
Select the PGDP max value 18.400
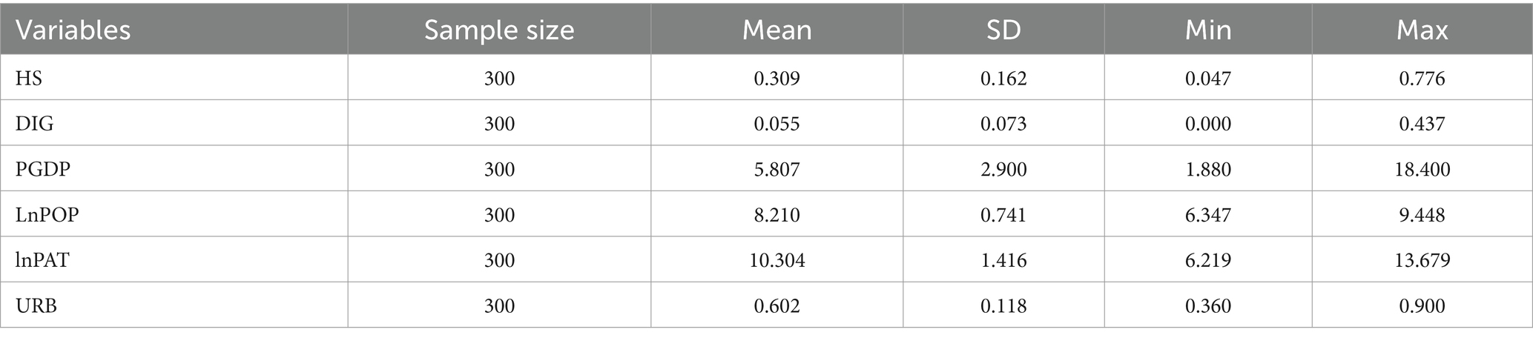(x=1422, y=169)
